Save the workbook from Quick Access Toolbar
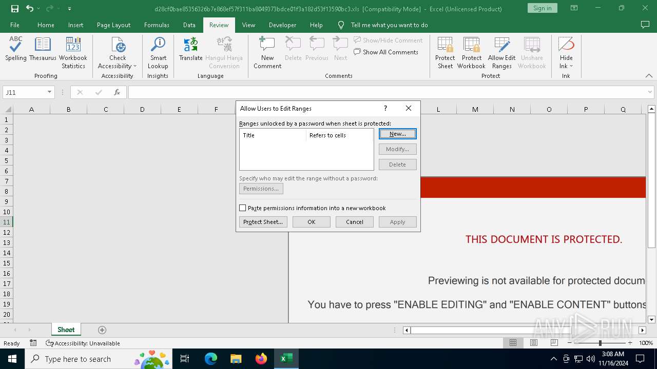The image size is (657, 369). coord(14,9)
